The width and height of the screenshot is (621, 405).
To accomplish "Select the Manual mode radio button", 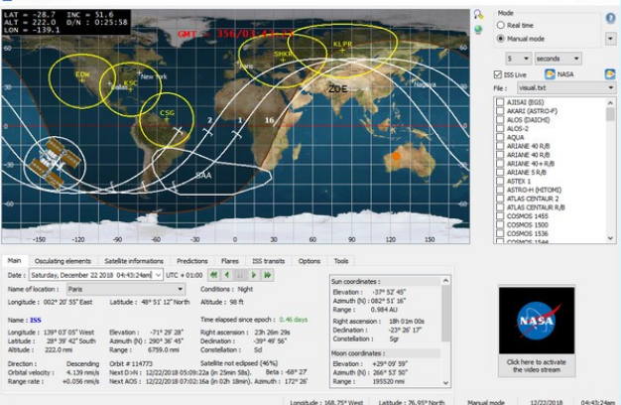I will tap(500, 38).
